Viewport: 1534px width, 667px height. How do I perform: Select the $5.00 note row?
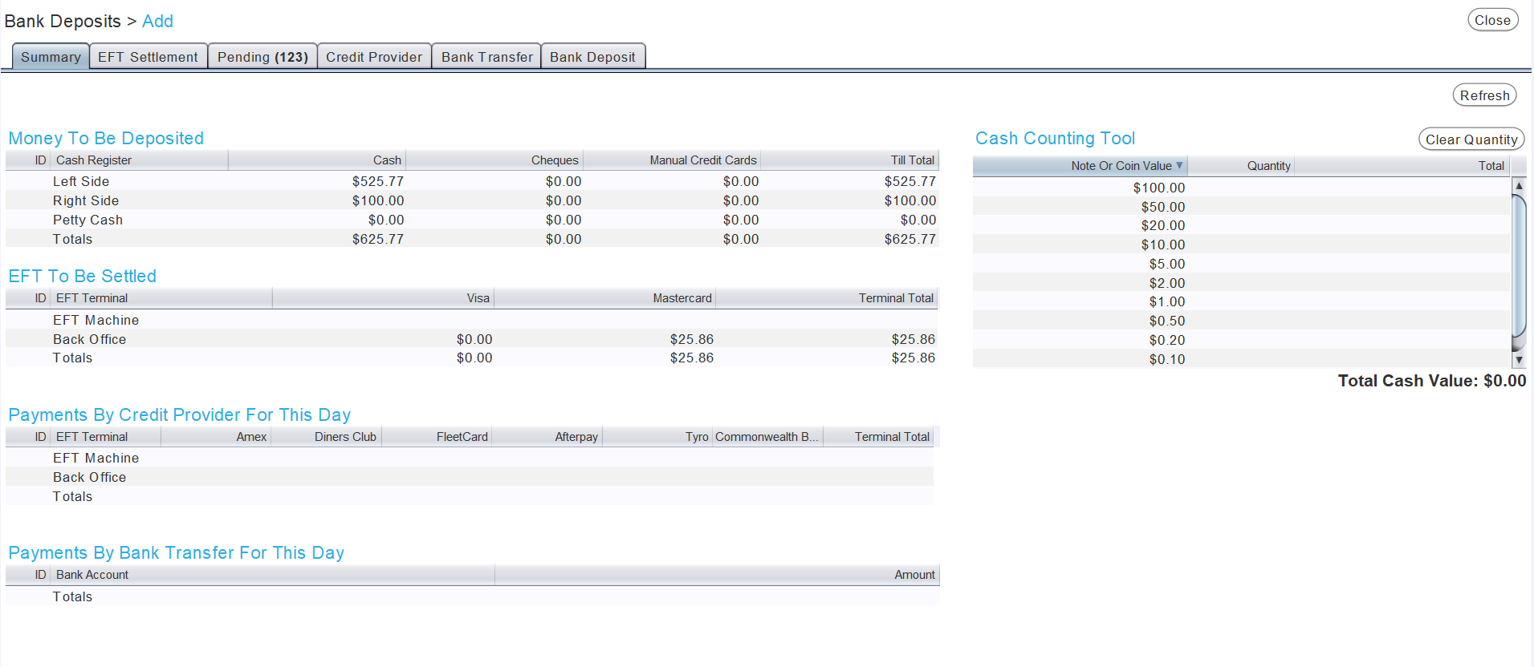tap(1241, 264)
